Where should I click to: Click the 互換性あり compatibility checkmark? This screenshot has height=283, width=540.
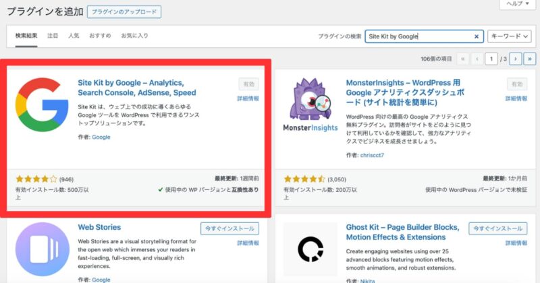click(161, 190)
